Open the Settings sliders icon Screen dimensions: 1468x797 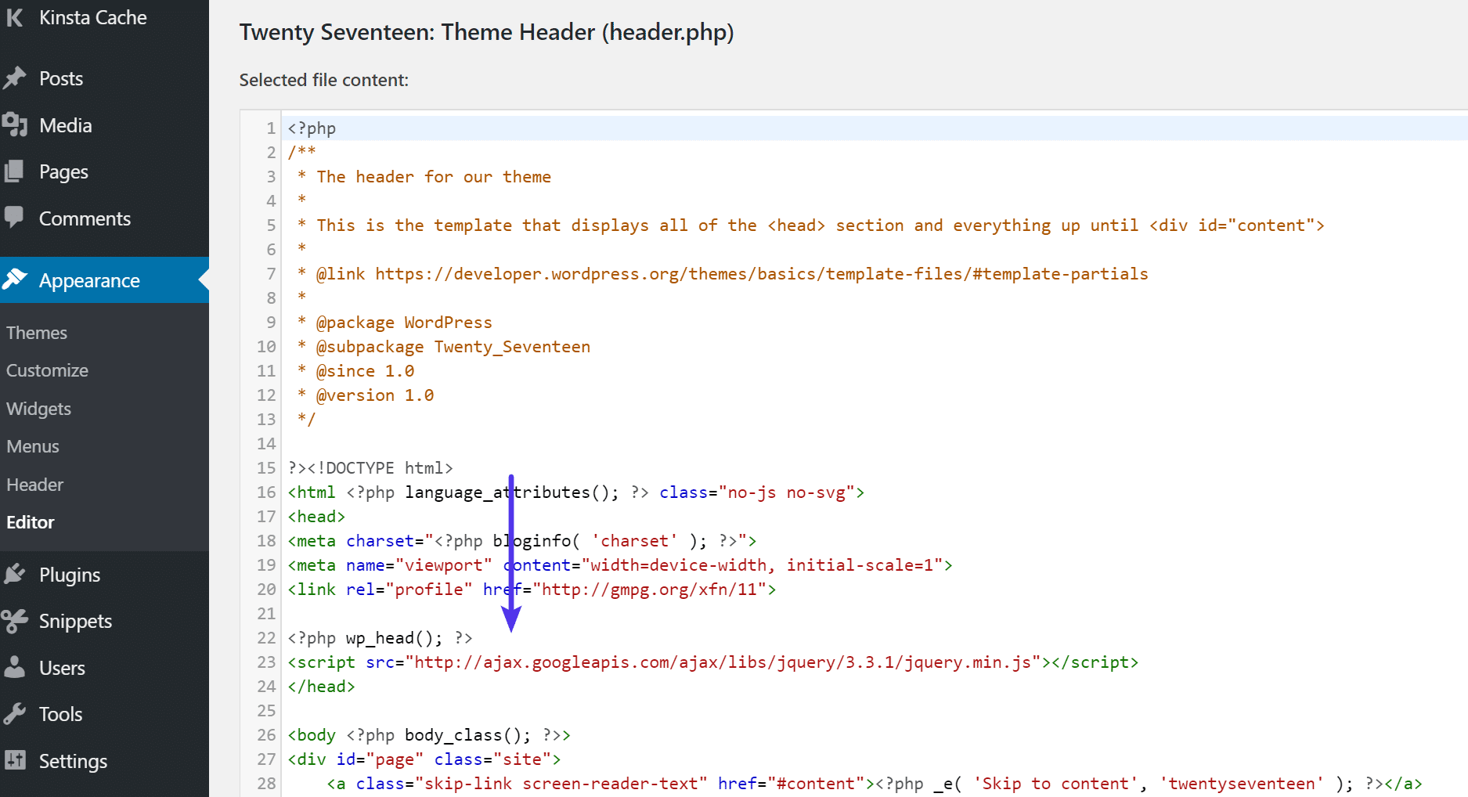[16, 760]
